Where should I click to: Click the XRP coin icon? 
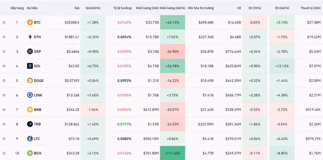[30, 51]
